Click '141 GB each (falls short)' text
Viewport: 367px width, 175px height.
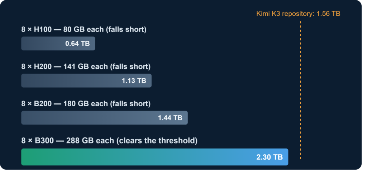[x=107, y=67]
